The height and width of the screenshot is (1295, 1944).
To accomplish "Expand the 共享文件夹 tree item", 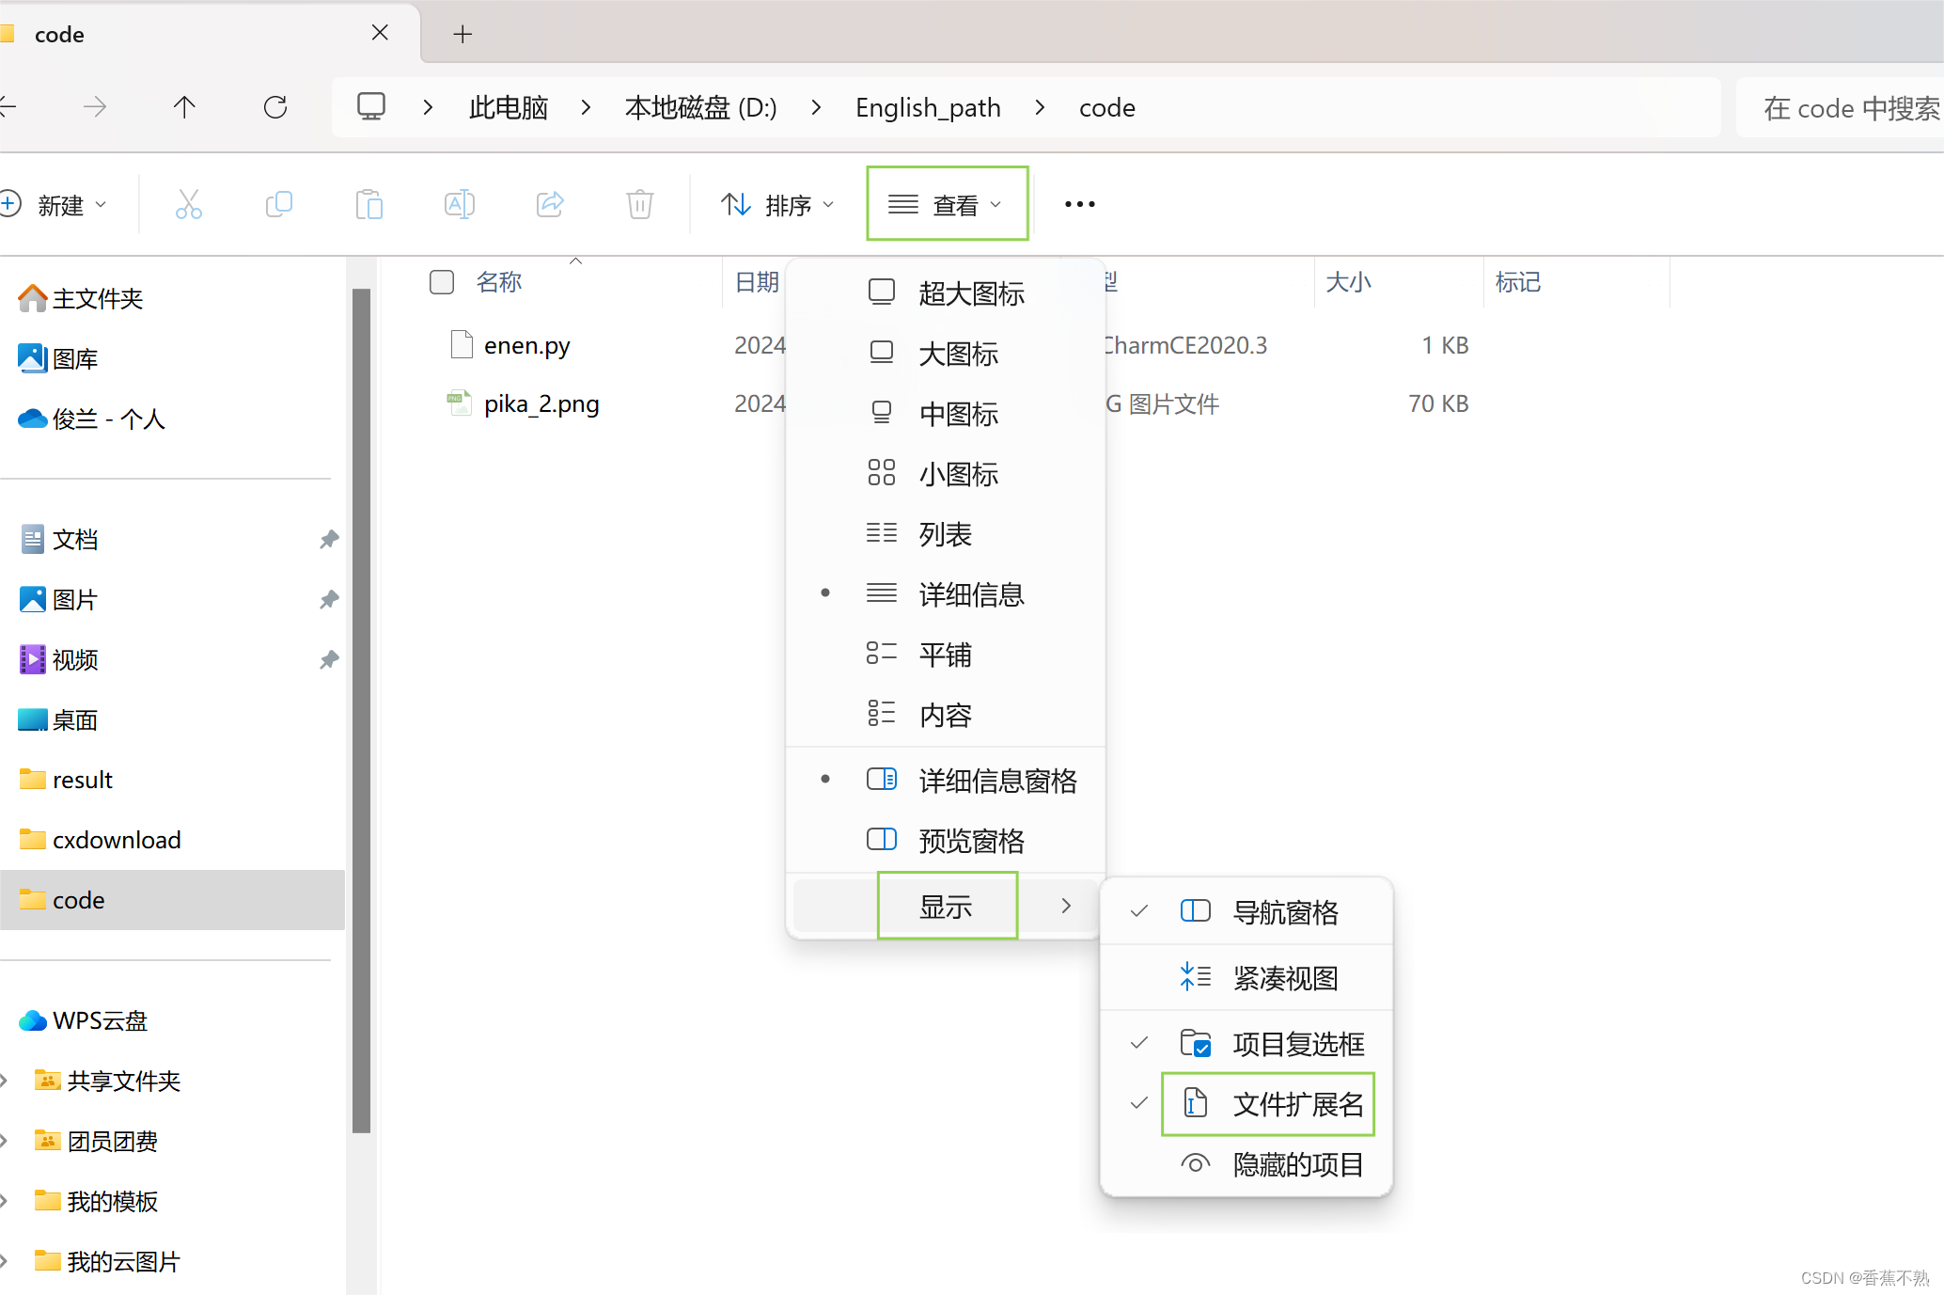I will (x=6, y=1081).
